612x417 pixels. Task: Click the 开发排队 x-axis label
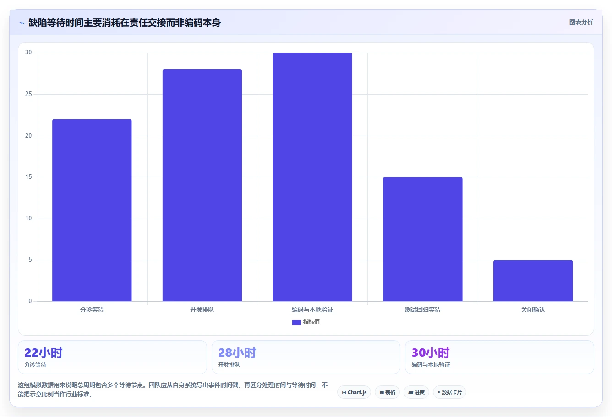202,310
